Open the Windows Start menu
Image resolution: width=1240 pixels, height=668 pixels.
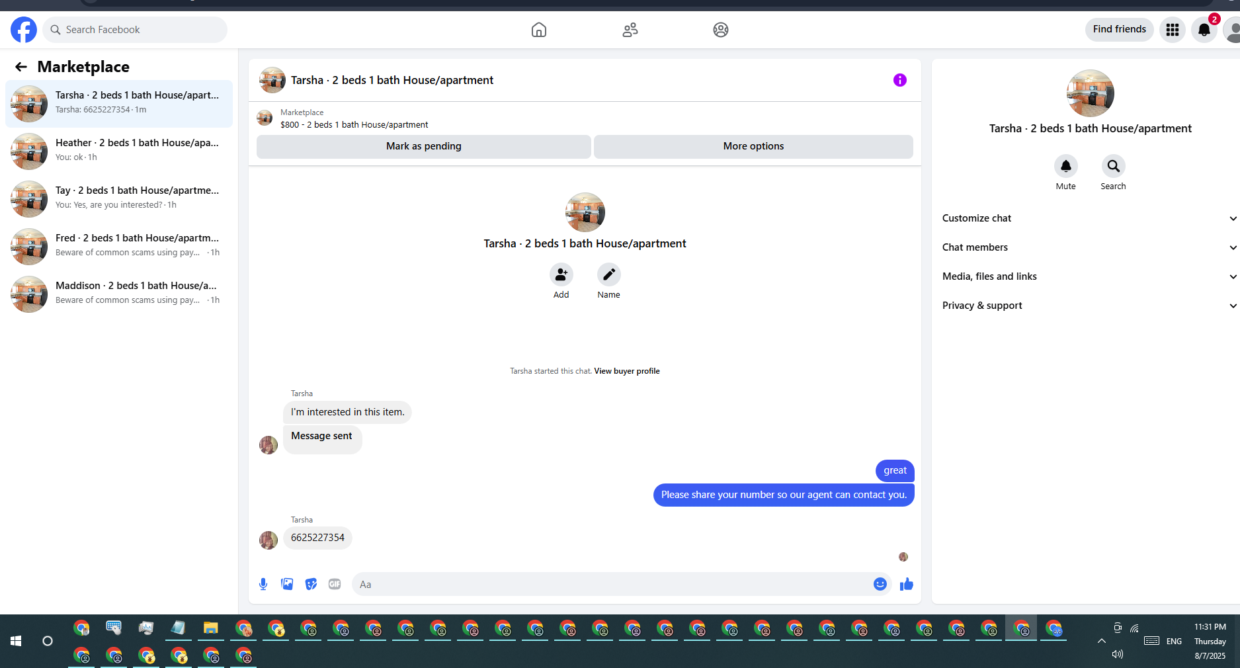point(16,641)
